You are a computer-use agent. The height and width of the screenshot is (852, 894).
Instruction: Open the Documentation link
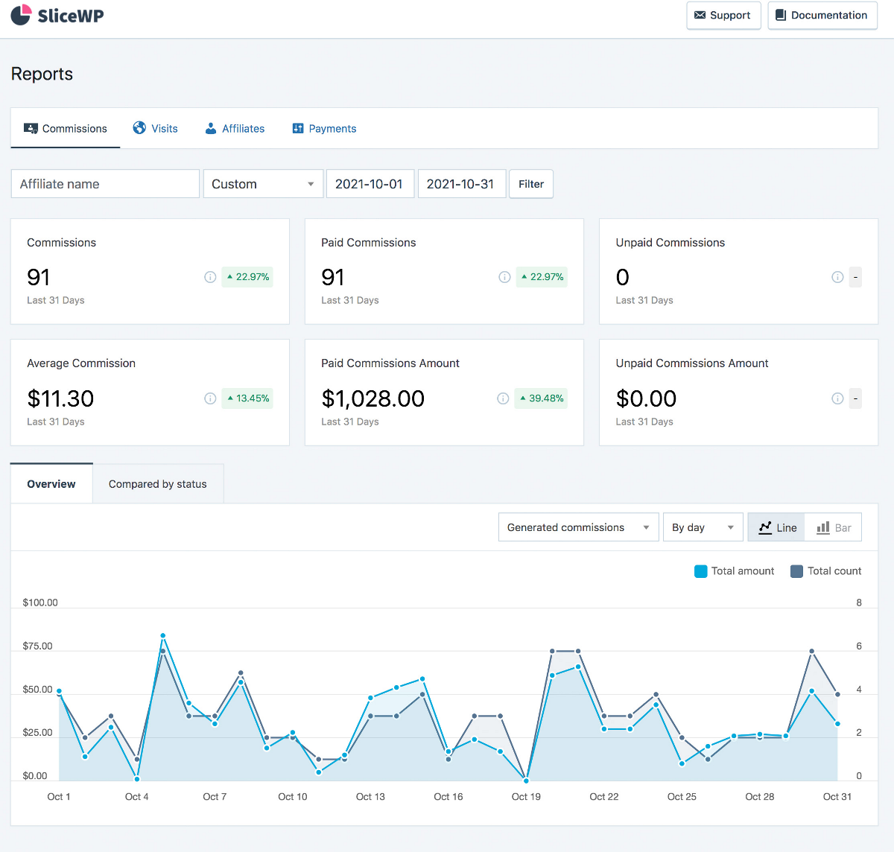coord(822,16)
